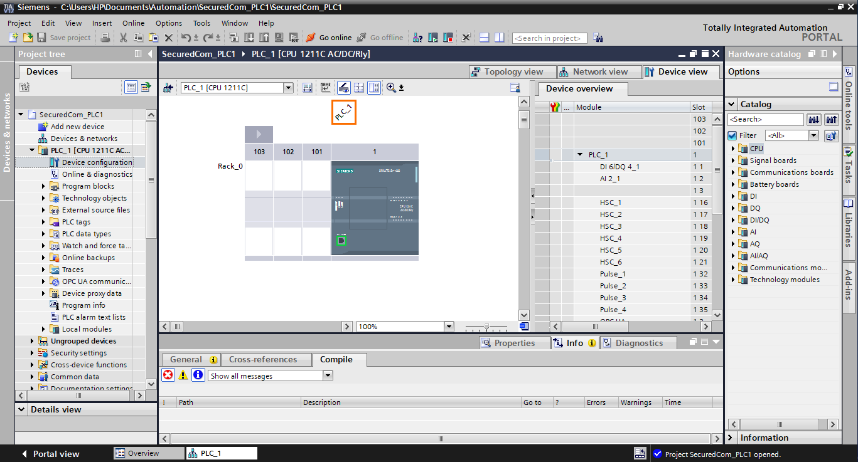Screen dimensions: 858x462
Task: Open the PLC_1 CPU device dropdown
Action: 288,87
